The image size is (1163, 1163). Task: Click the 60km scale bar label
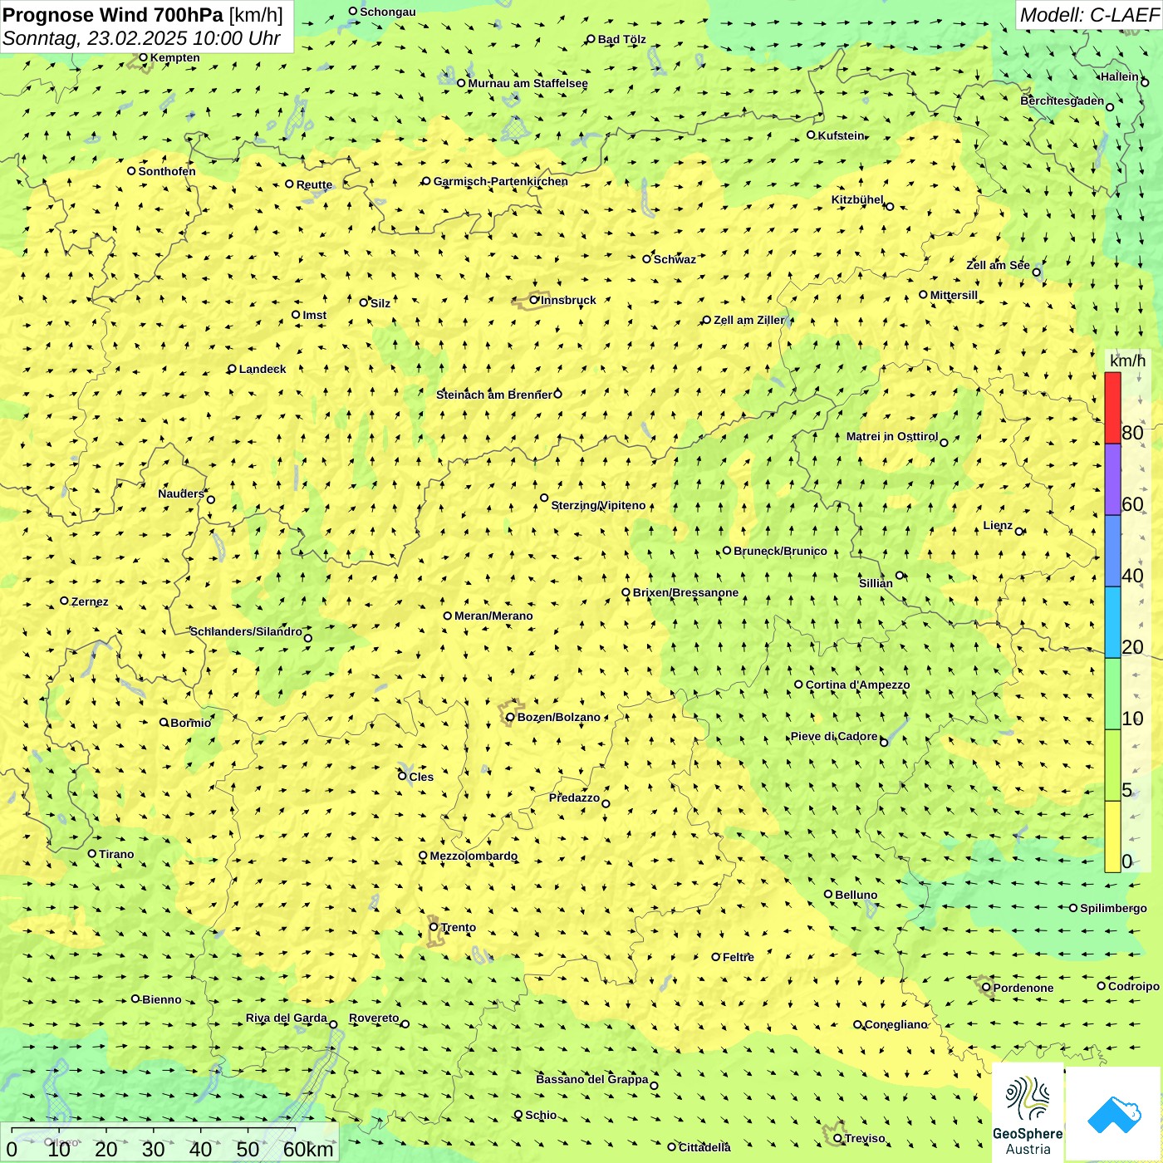pyautogui.click(x=308, y=1149)
